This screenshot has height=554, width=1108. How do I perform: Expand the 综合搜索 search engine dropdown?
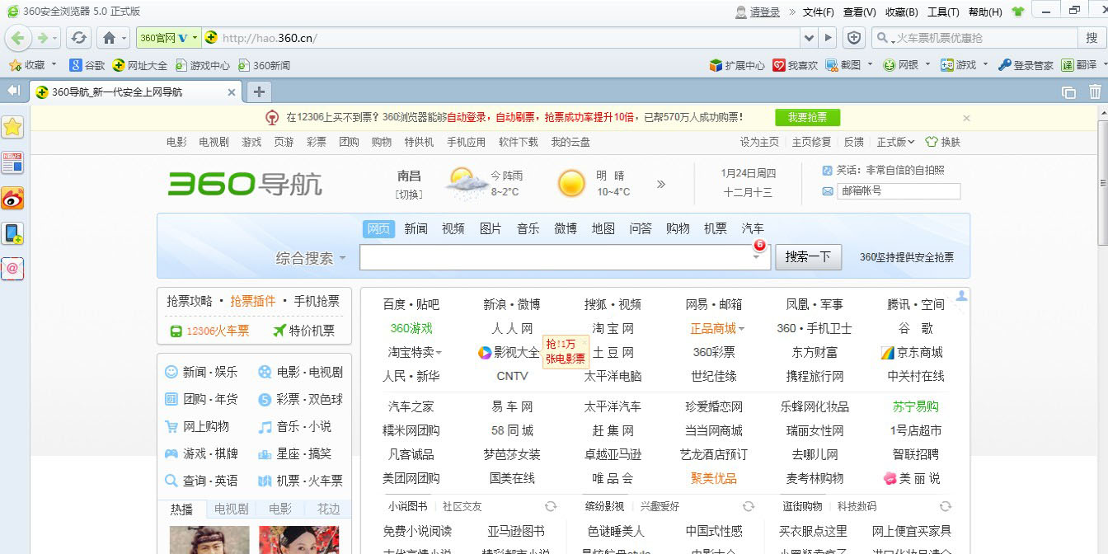point(342,258)
